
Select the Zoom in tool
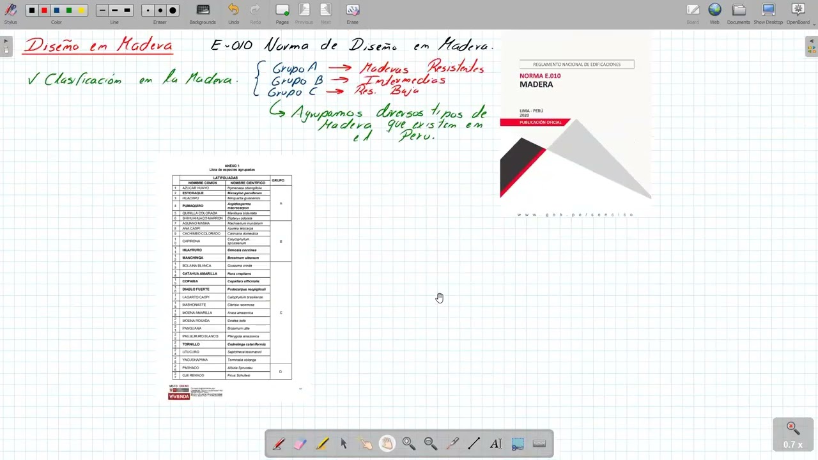[409, 443]
